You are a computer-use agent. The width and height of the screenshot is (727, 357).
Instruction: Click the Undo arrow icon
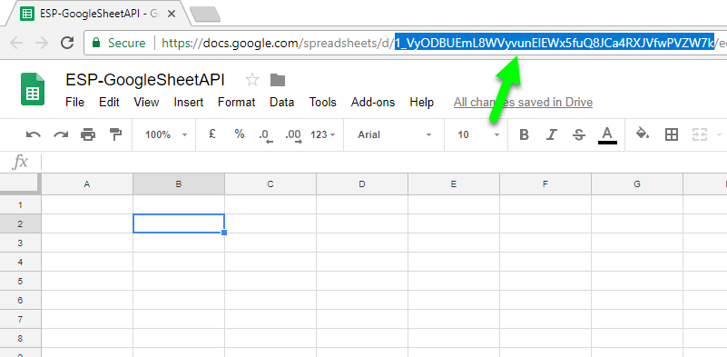coord(33,135)
